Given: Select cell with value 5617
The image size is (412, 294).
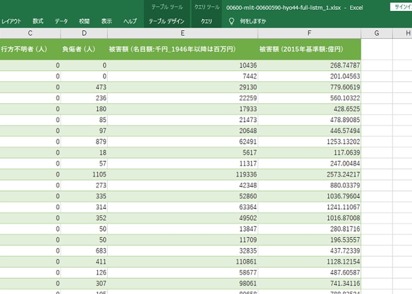Looking at the screenshot, I should [183, 153].
